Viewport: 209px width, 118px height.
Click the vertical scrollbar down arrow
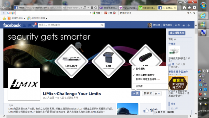196,114
